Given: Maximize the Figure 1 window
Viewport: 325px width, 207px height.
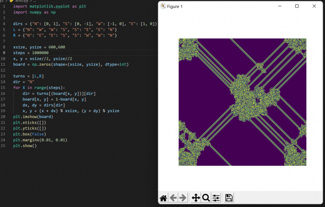Looking at the screenshot, I should (297, 6).
